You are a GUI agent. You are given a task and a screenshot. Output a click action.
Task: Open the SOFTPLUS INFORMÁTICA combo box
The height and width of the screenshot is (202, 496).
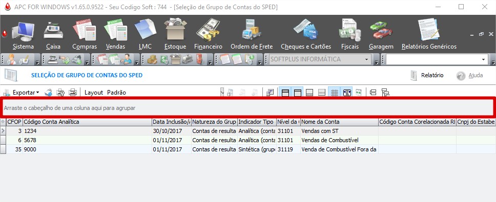coord(320,59)
